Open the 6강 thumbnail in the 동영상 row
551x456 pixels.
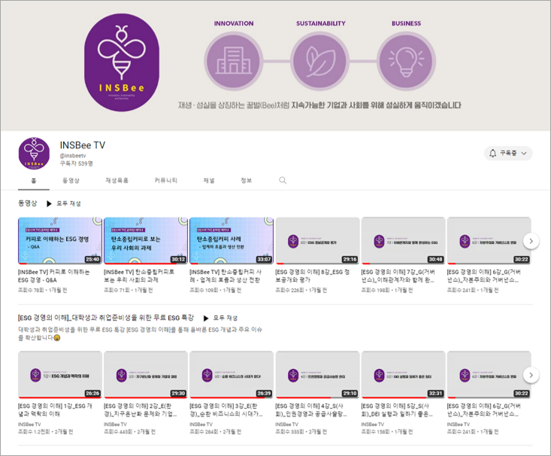489,241
